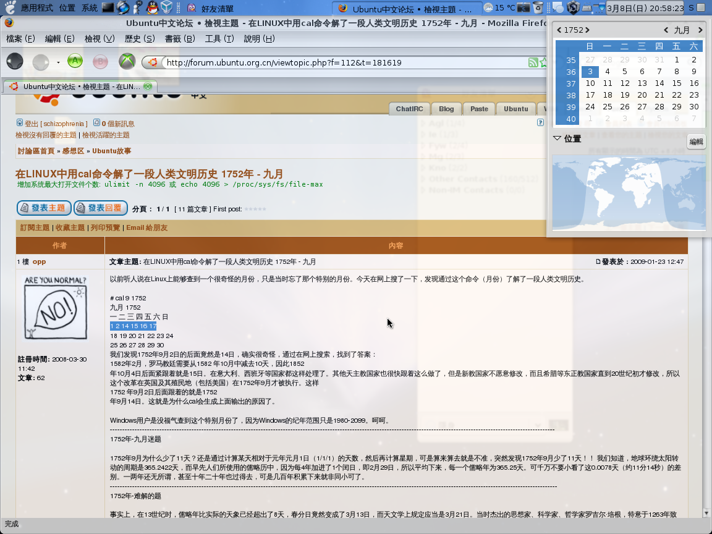Collapse the 位置 locations expander
The width and height of the screenshot is (712, 534).
(557, 138)
